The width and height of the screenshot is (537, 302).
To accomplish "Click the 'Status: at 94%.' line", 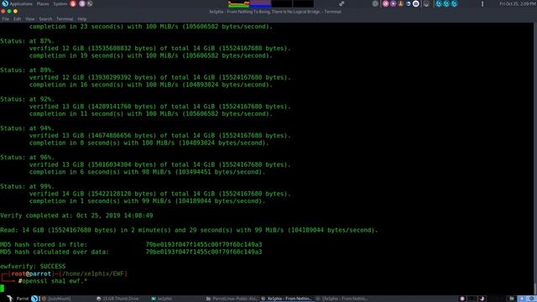I will (28, 128).
